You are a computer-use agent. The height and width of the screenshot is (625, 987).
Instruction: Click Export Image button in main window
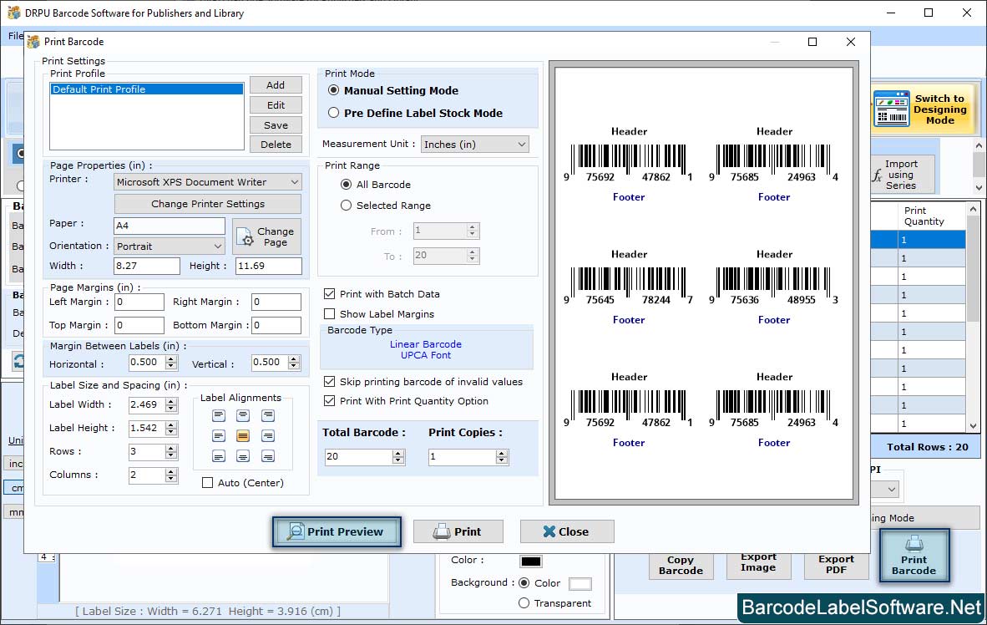tap(758, 565)
